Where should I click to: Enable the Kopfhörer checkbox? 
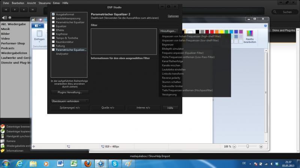coord(53,34)
